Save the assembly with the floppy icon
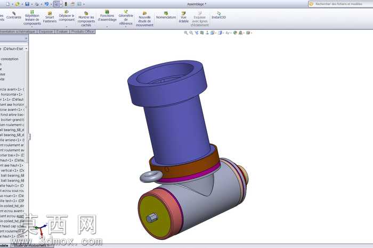Screen dimensions: 373x248 coord(27,4)
